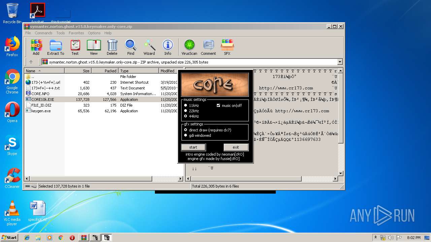The image size is (431, 242).
Task: Click the Extract To toolbar icon
Action: 56,47
